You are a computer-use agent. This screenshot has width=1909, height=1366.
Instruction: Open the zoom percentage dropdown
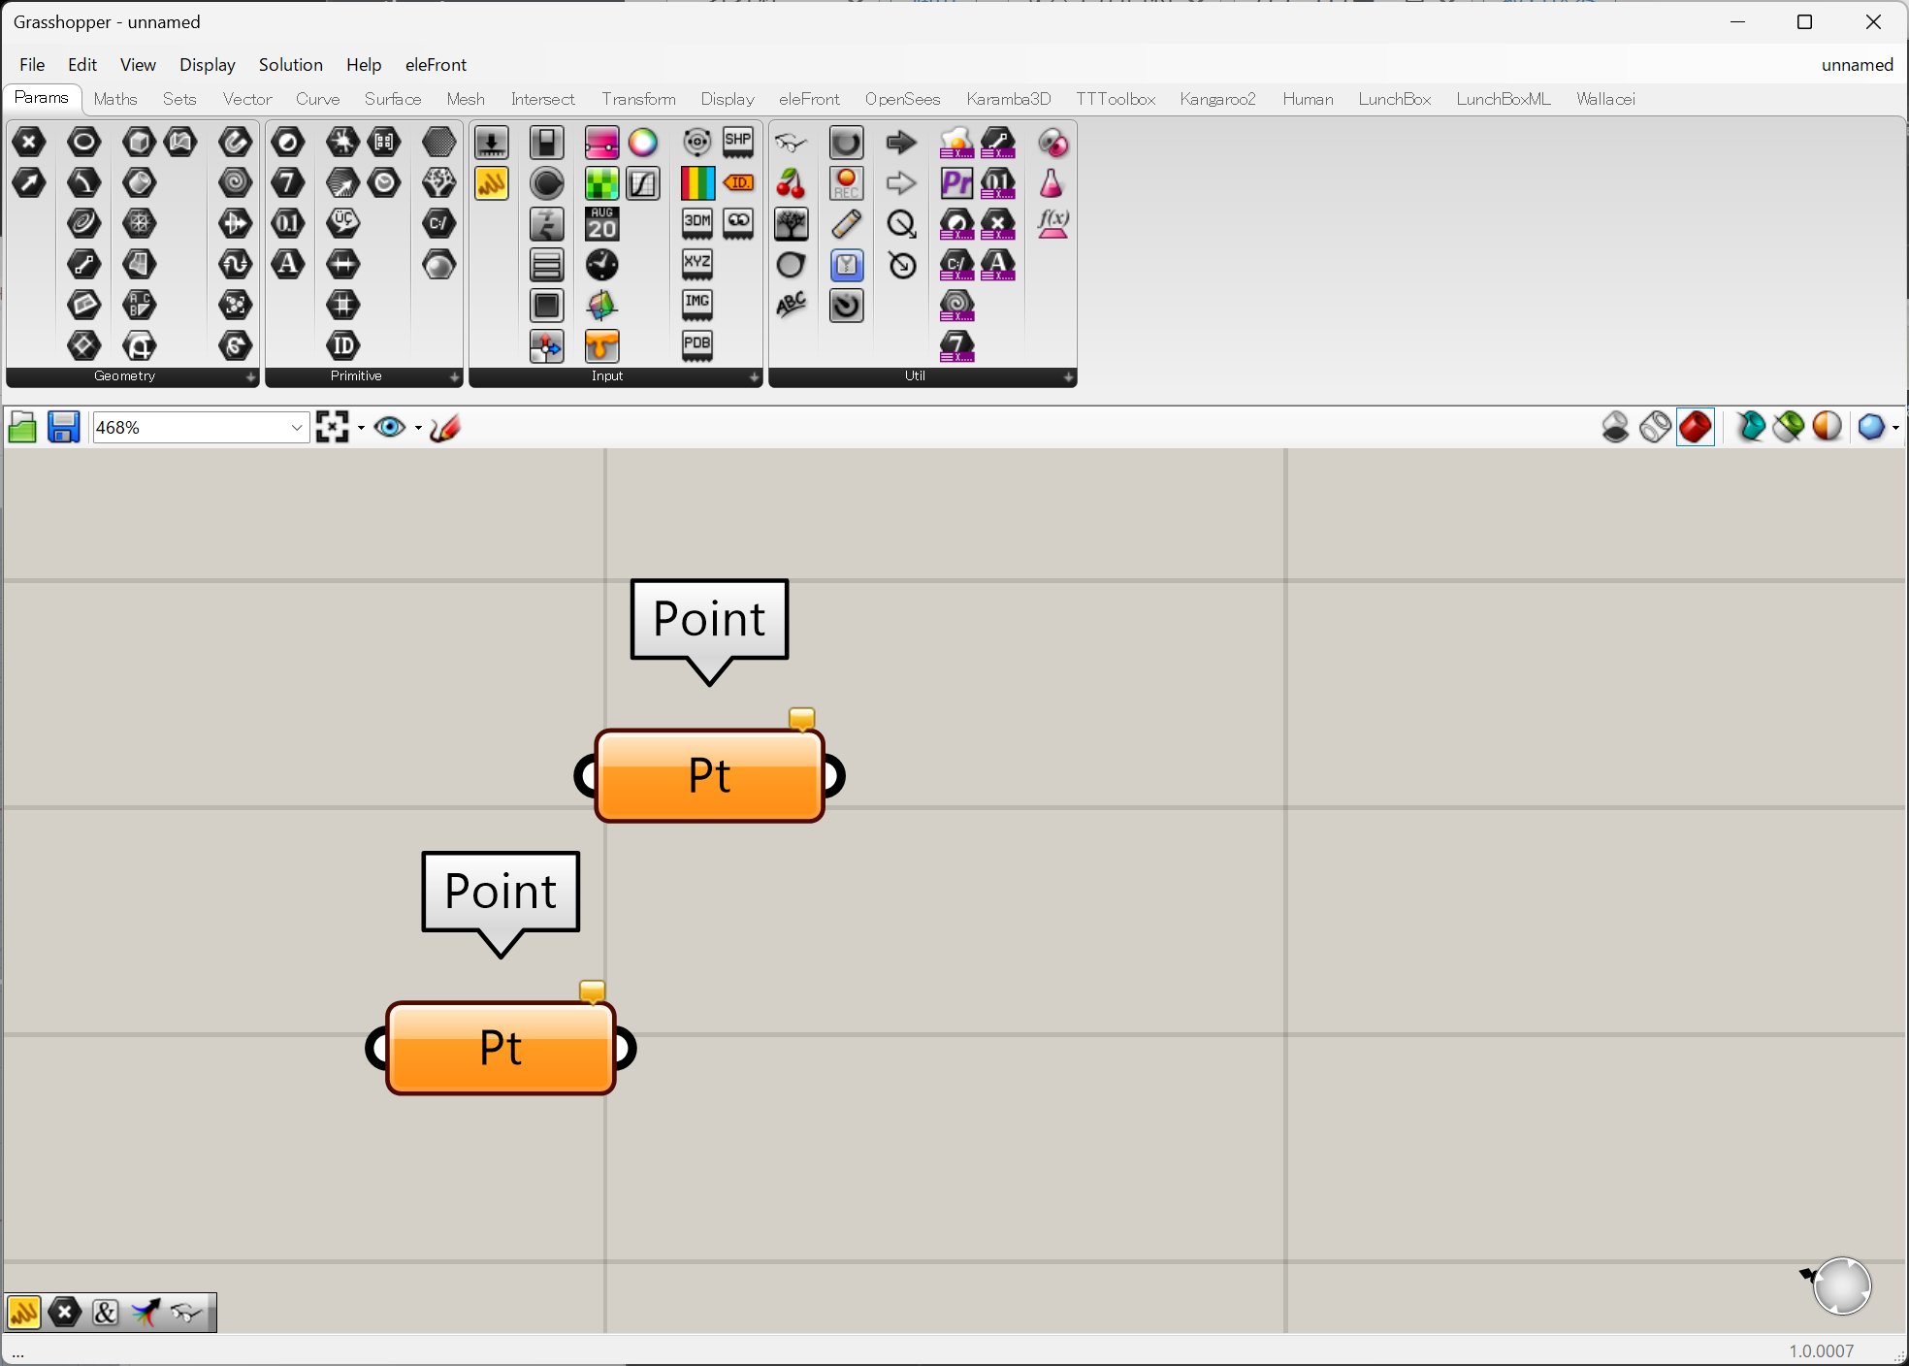tap(297, 428)
